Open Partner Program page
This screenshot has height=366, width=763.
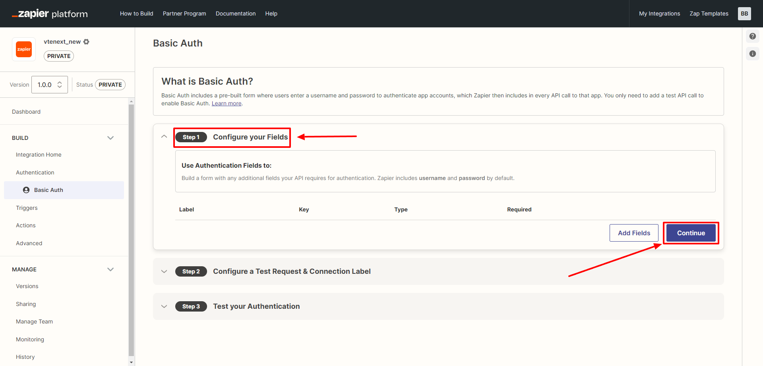[x=184, y=14]
